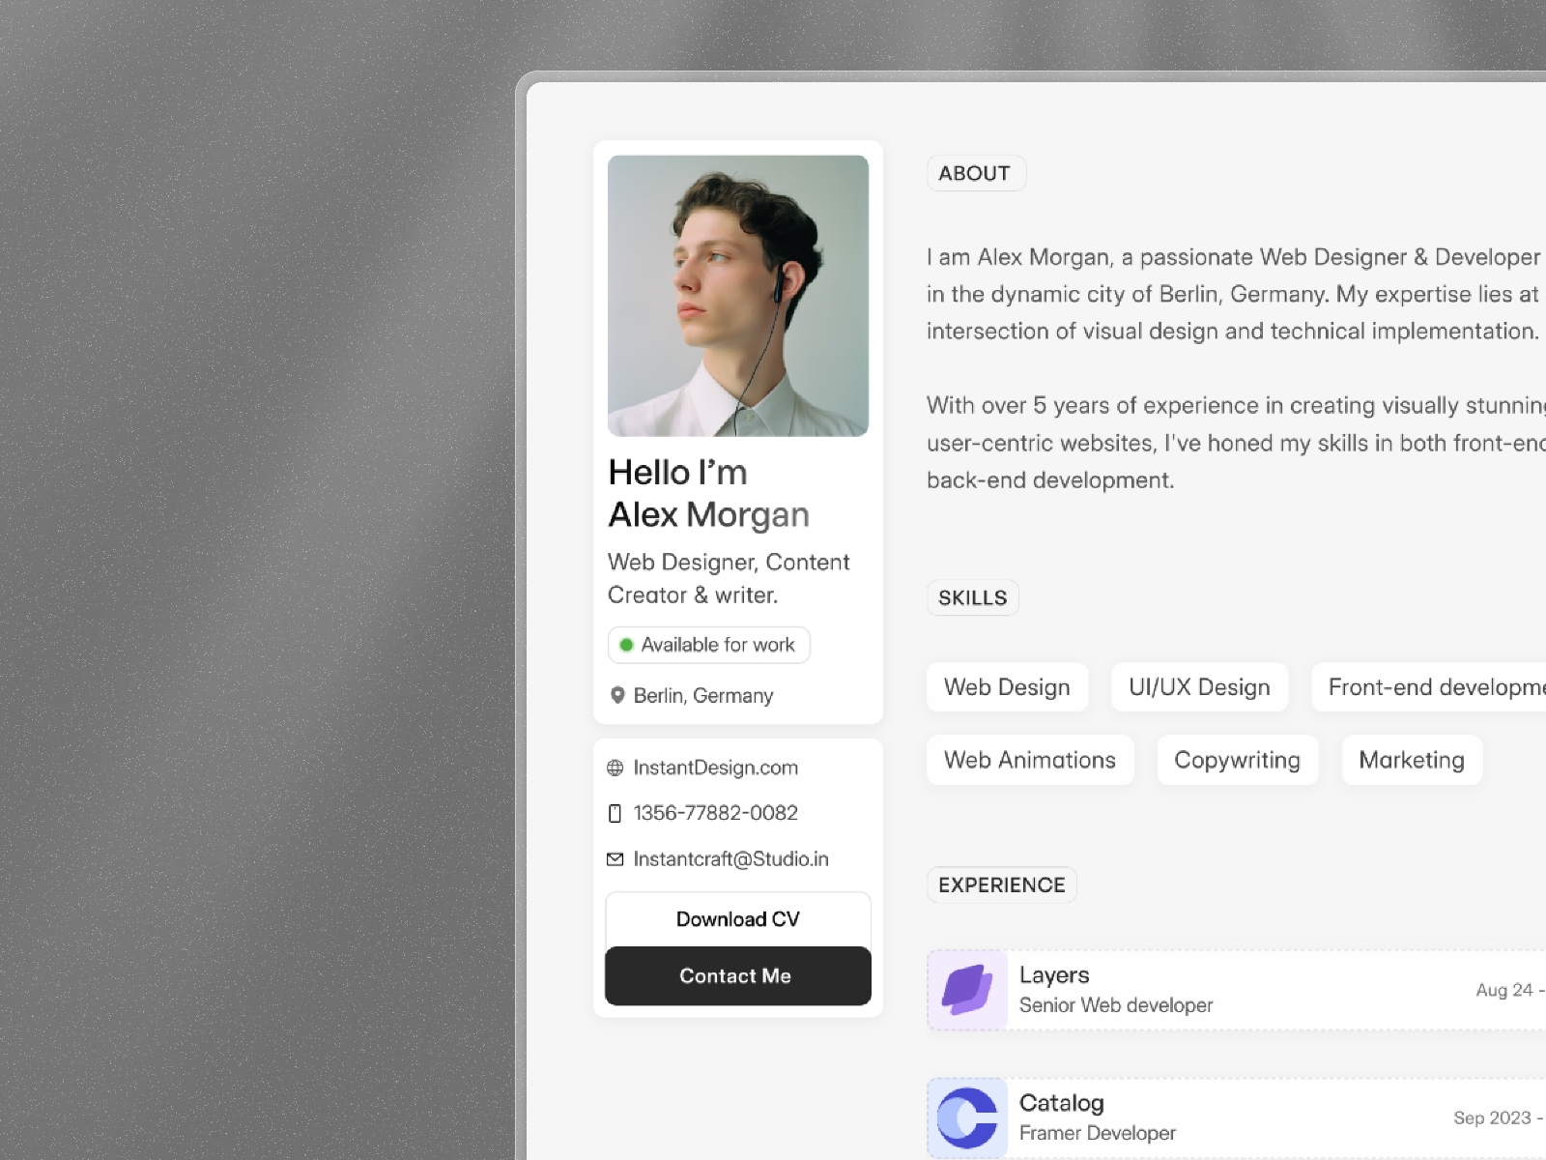Jump to the EXPERIENCE section label
This screenshot has height=1160, width=1546.
tap(1002, 884)
